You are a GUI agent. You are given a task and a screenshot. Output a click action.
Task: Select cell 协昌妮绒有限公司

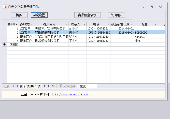51,40
